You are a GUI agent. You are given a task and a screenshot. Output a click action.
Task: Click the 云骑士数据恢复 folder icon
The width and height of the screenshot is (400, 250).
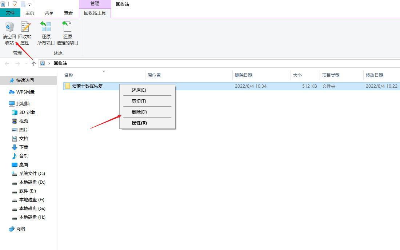click(x=68, y=86)
